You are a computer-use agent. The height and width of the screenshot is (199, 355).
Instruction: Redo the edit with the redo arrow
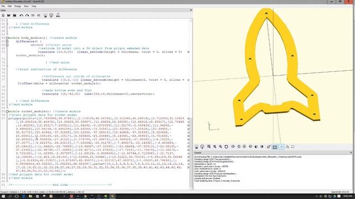[27, 15]
